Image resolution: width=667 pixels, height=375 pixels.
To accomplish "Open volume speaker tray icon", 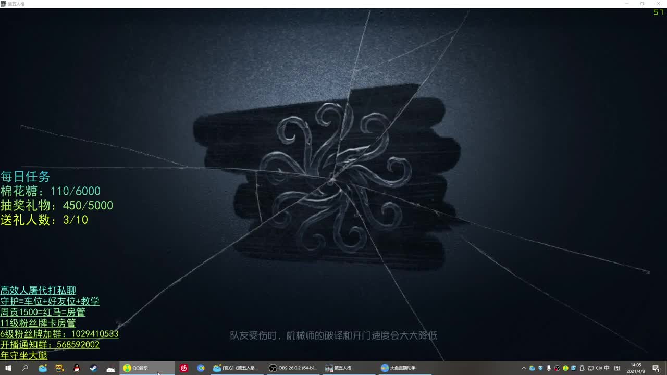I will [x=599, y=368].
